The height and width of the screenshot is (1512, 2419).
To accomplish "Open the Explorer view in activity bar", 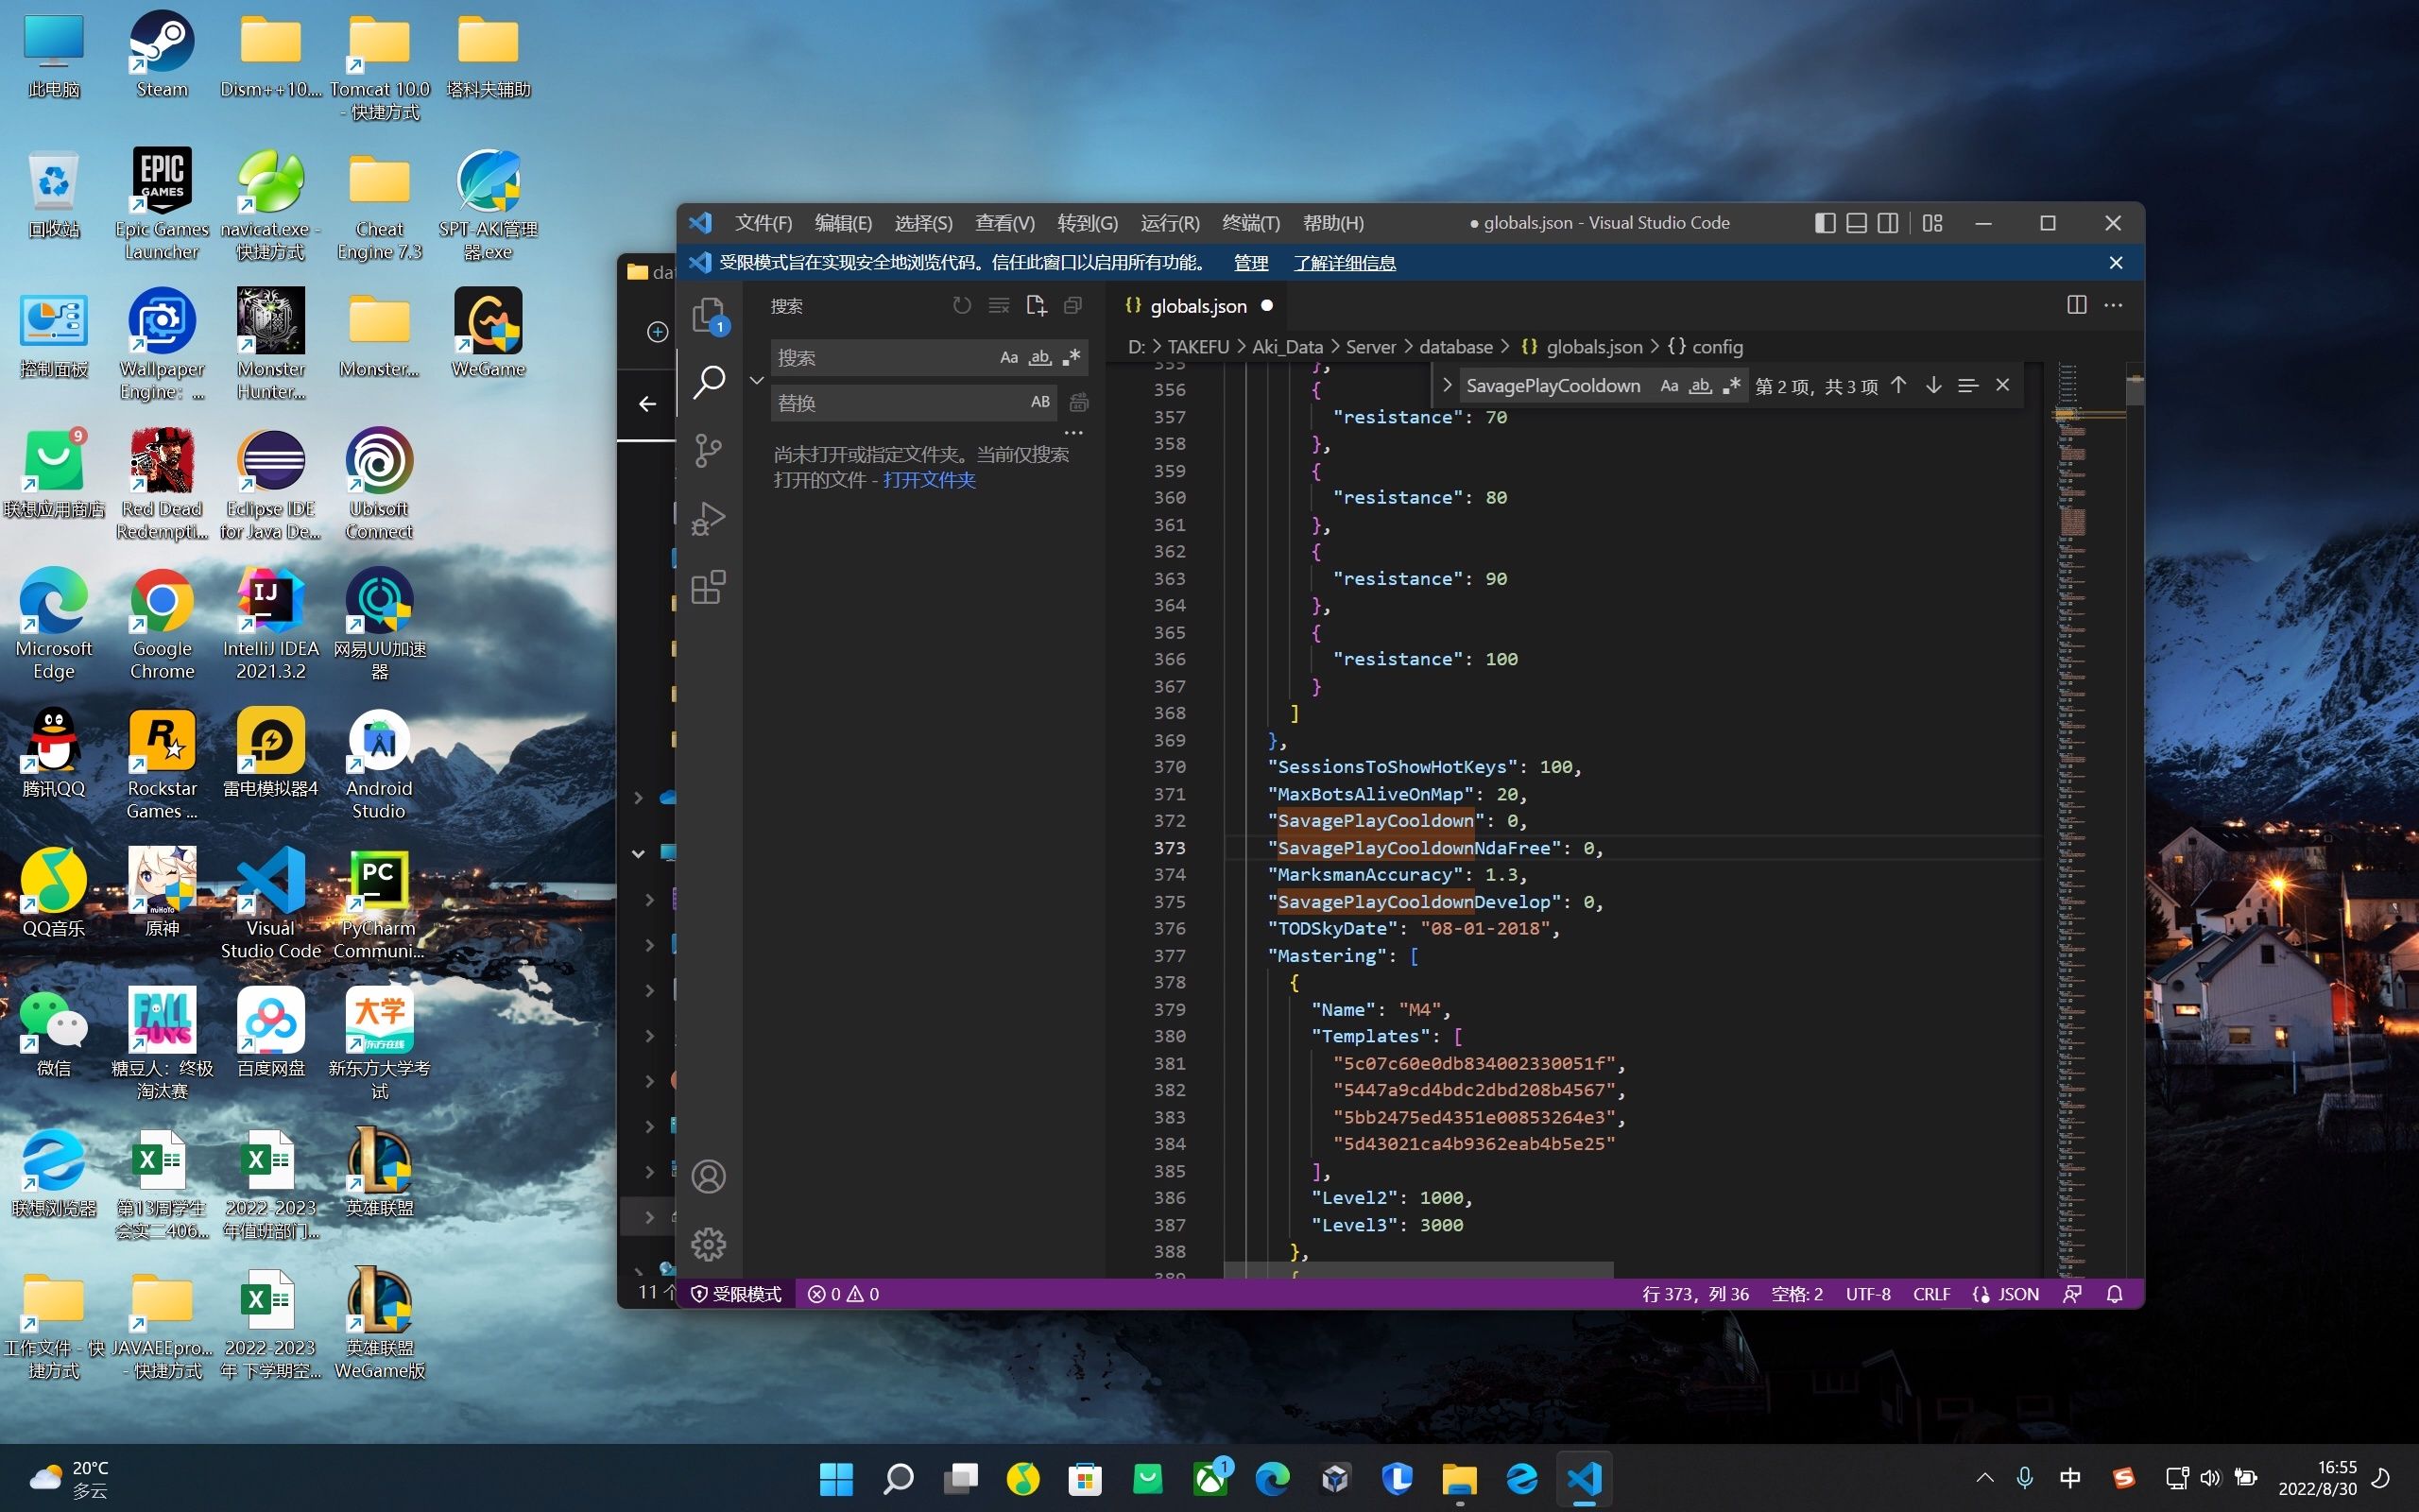I will (708, 315).
